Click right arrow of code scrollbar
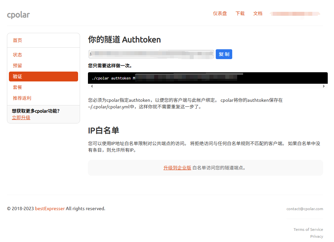Image resolution: width=334 pixels, height=242 pixels. [x=324, y=86]
